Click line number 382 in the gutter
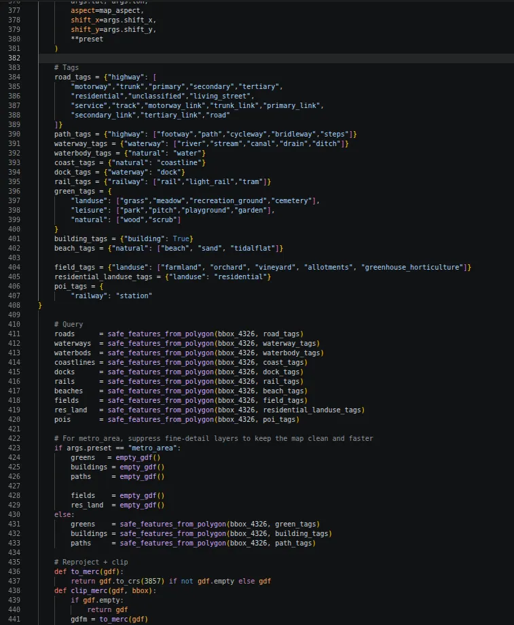 coord(14,58)
